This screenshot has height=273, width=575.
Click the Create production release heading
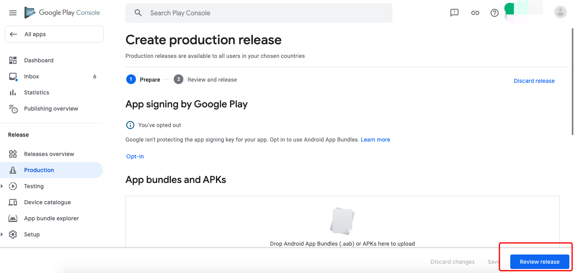pos(203,40)
